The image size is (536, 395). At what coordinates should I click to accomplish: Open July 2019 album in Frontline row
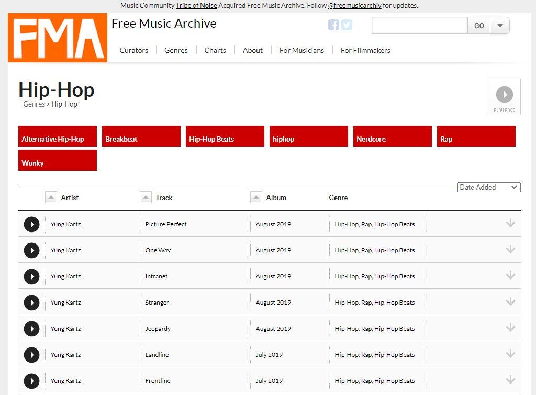[269, 381]
